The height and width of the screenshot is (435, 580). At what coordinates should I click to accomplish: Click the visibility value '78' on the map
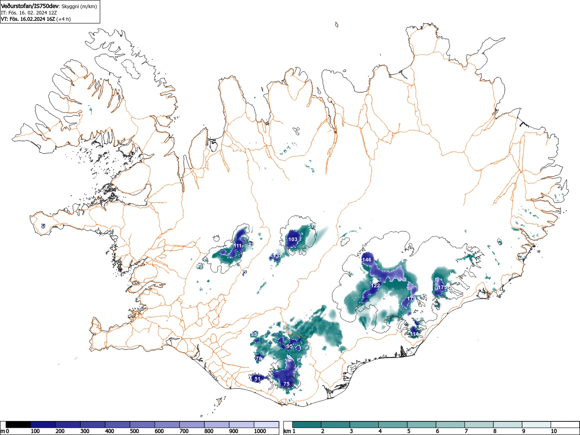point(259,358)
